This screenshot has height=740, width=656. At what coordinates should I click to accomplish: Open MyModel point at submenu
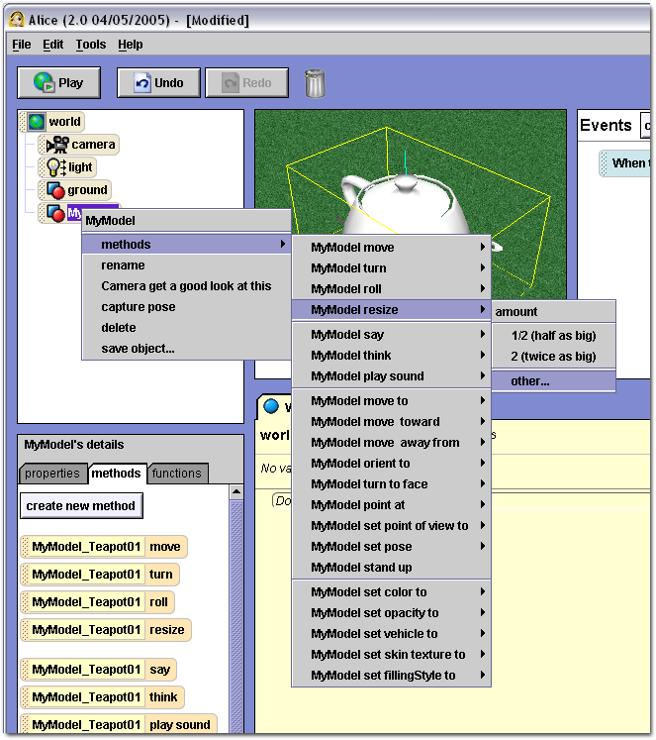[391, 505]
